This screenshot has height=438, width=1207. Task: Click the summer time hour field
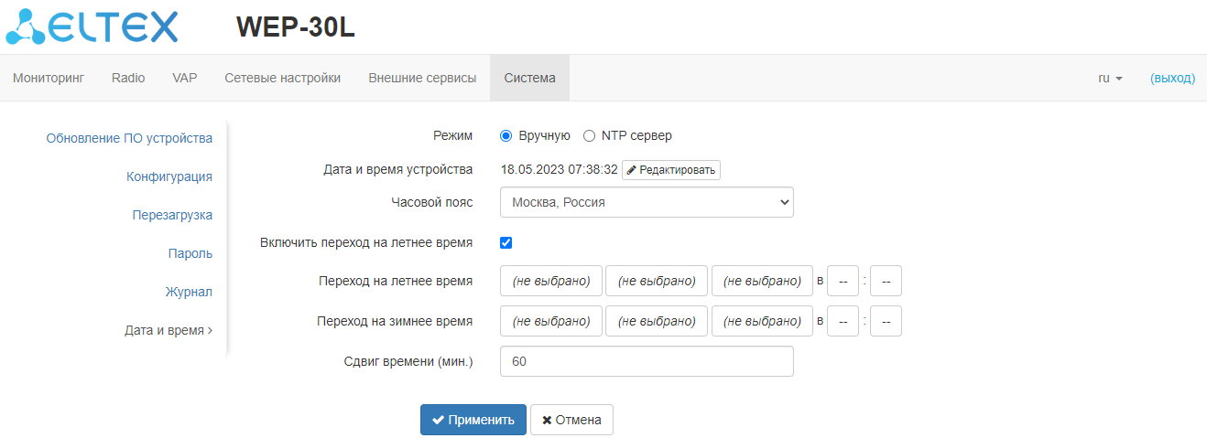coord(843,282)
